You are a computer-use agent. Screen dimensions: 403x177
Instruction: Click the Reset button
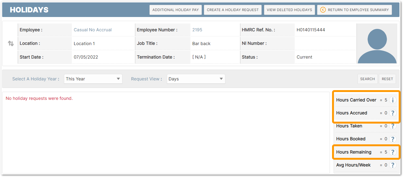pyautogui.click(x=387, y=79)
